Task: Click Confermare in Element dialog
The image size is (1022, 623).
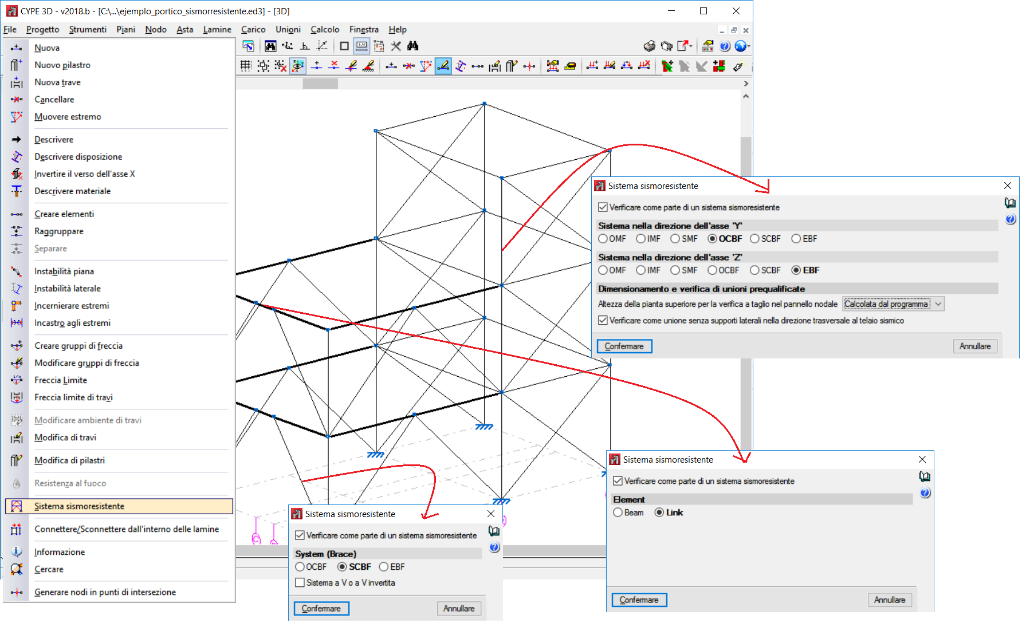Action: (639, 600)
